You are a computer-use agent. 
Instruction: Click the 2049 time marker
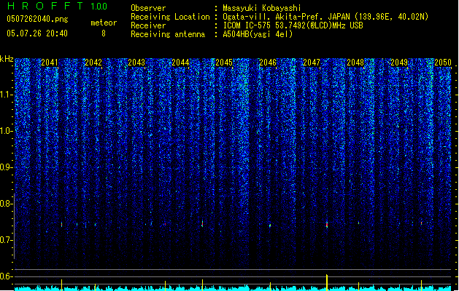[399, 63]
